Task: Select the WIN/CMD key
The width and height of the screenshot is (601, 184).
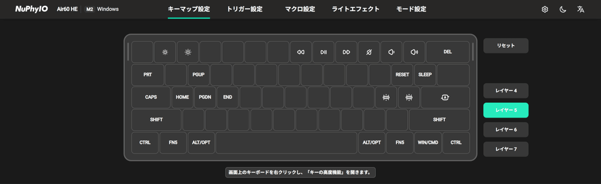Action: (x=428, y=142)
